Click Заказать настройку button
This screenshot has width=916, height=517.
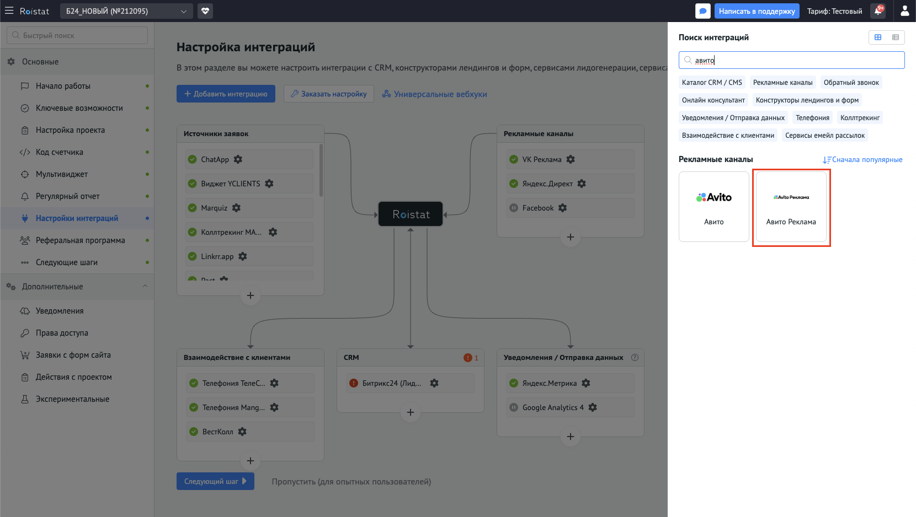[329, 94]
